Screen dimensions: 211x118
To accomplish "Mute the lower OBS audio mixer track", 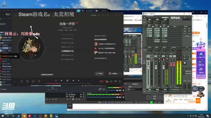I will point(120,97).
